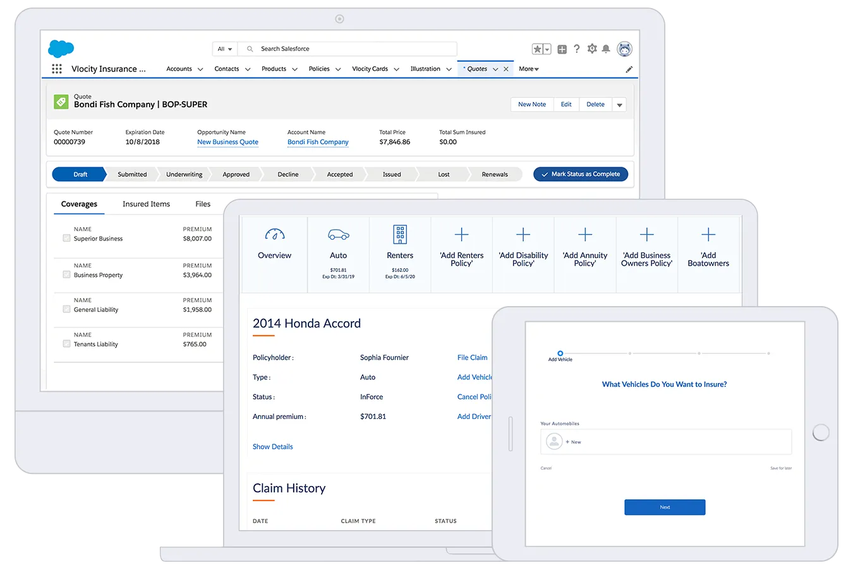This screenshot has height=568, width=853.
Task: Expand the Policies nav dropdown chevron
Action: click(x=338, y=69)
